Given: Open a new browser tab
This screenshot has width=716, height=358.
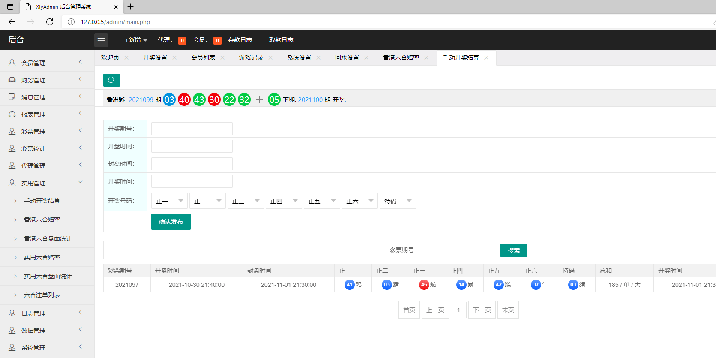Looking at the screenshot, I should (x=131, y=7).
